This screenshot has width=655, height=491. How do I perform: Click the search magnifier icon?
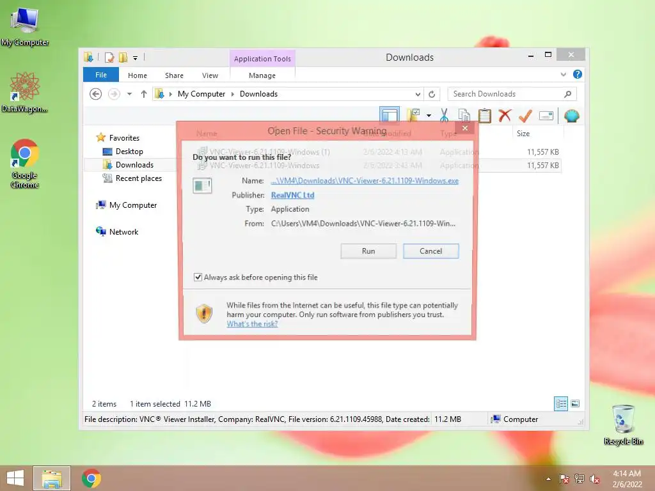tap(568, 94)
